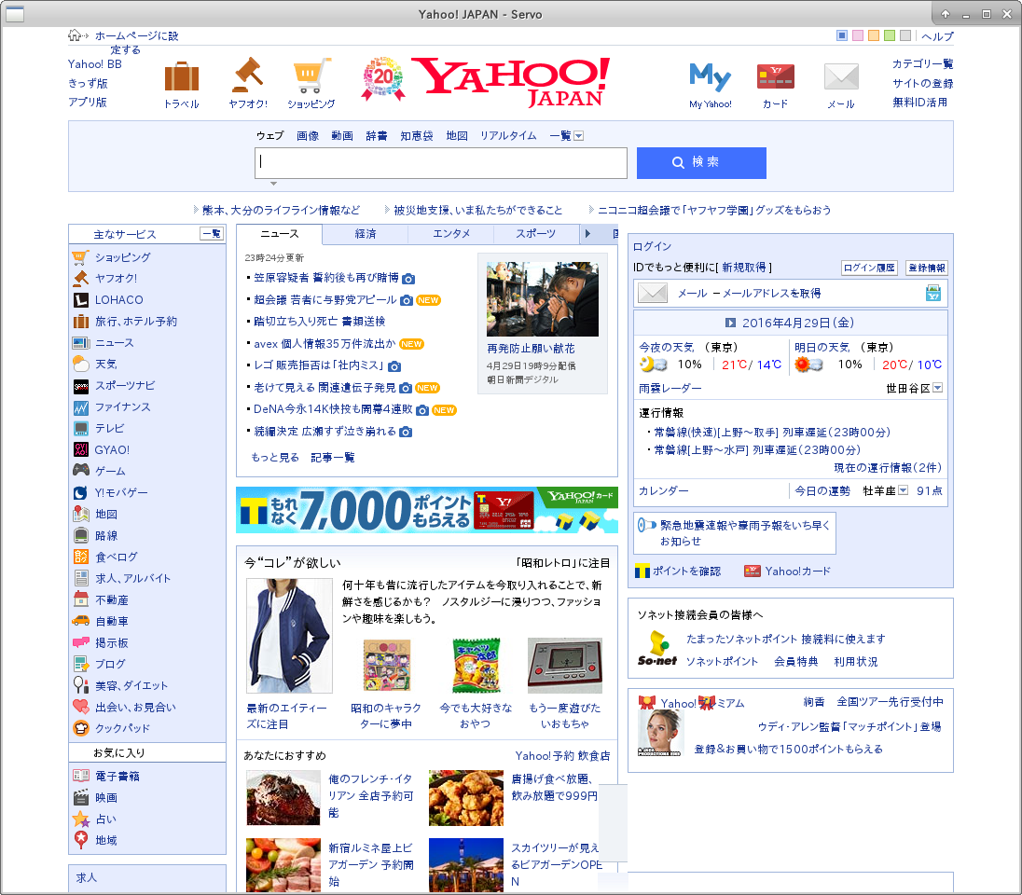The width and height of the screenshot is (1022, 895).
Task: Select 知恵袋 search category
Action: tap(417, 135)
